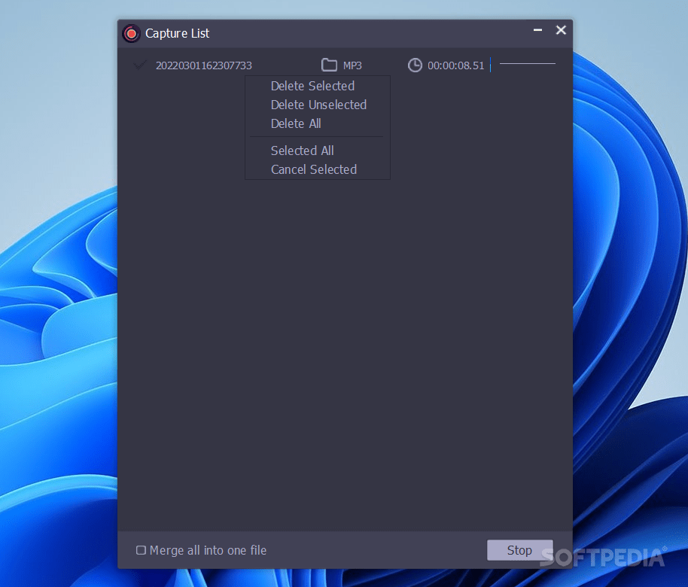688x587 pixels.
Task: Click the clock icon beside the duration
Action: pyautogui.click(x=415, y=65)
